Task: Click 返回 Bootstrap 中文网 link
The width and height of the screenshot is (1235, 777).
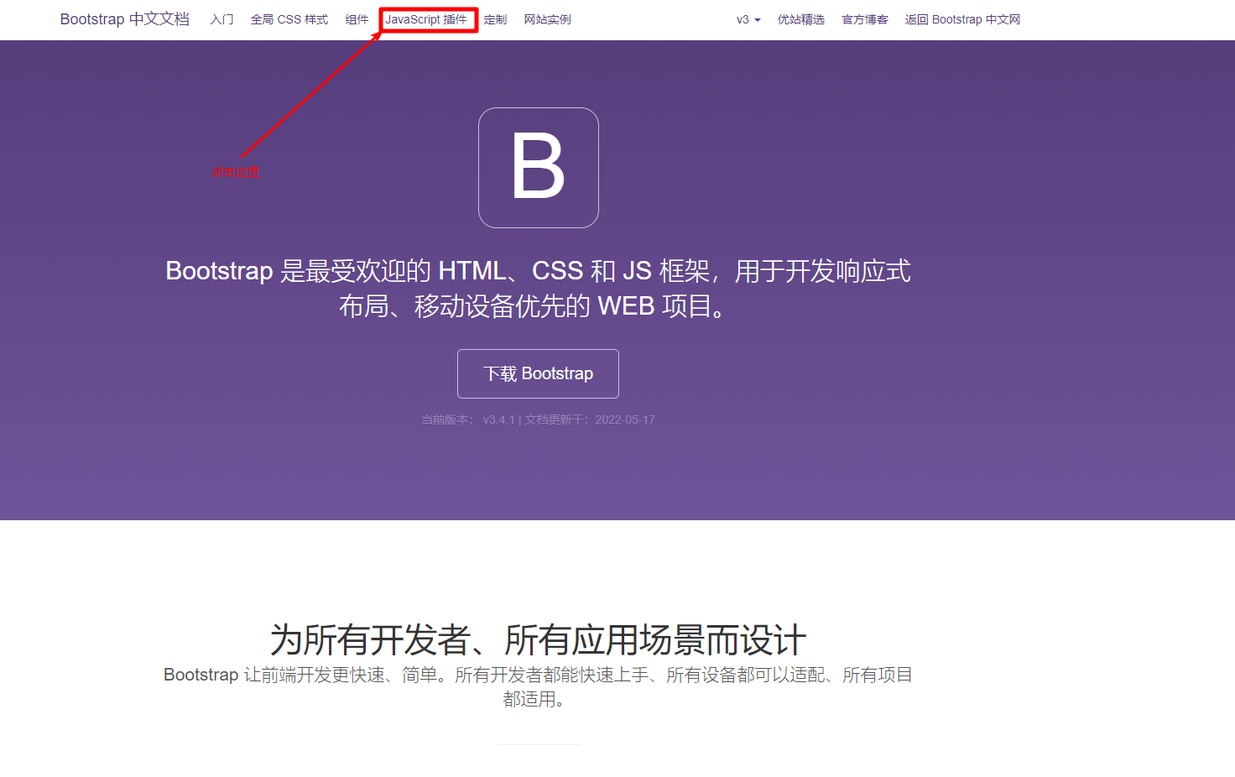Action: point(962,19)
